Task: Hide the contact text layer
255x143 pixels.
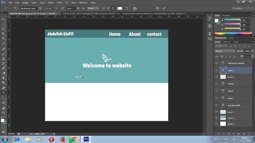Action: coord(216,84)
